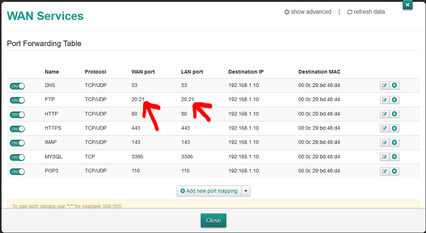The image size is (426, 233).
Task: Delete the HTTP port mapping
Action: pyautogui.click(x=394, y=114)
